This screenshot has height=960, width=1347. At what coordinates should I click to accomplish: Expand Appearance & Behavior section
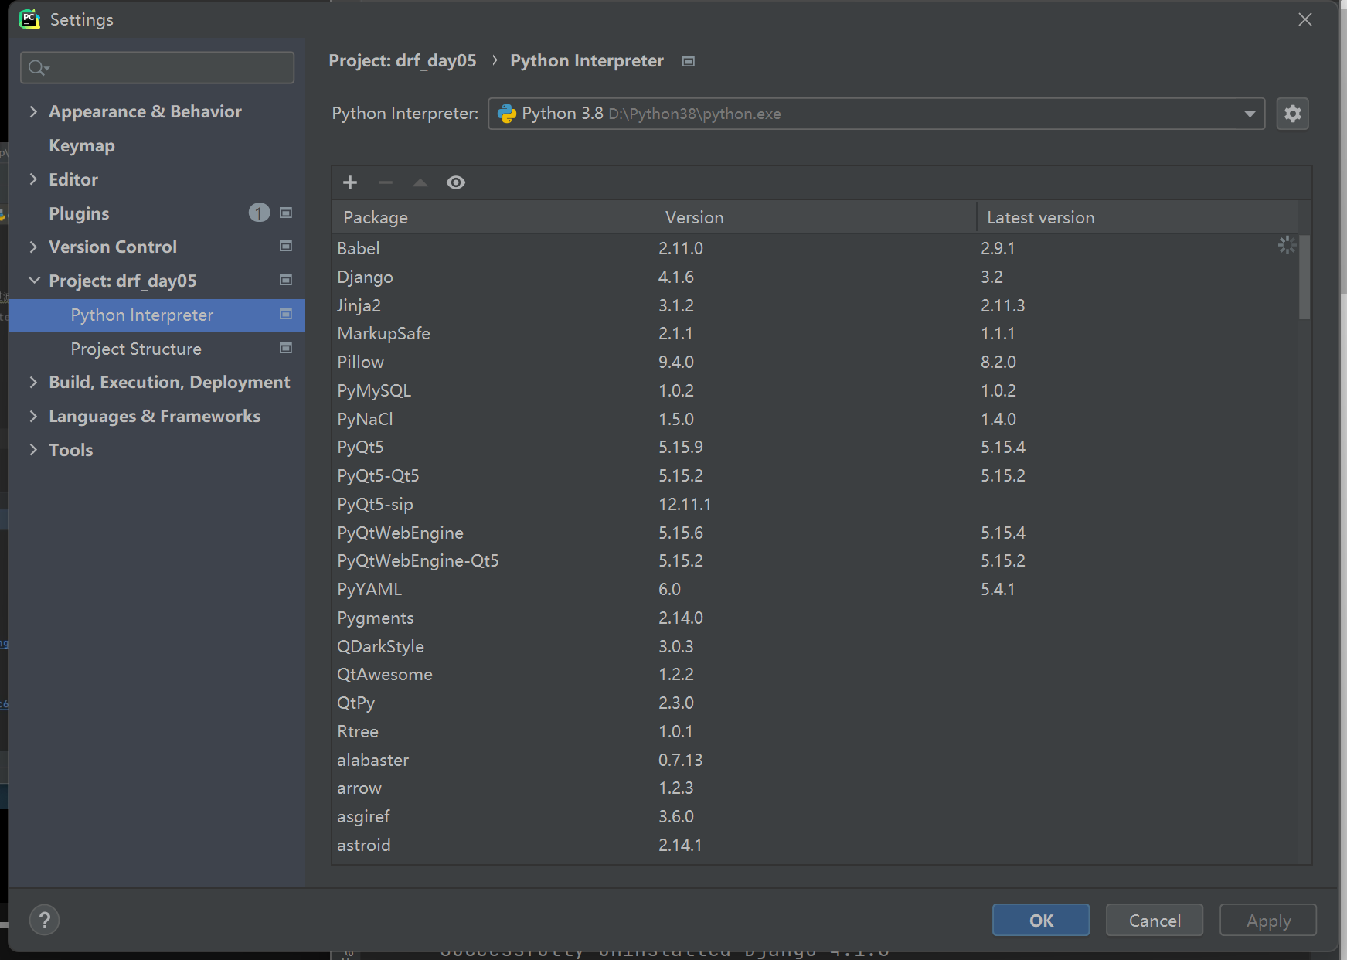pyautogui.click(x=33, y=111)
